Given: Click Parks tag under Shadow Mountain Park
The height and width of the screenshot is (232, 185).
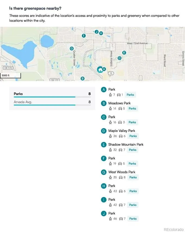Looking at the screenshot, I should click(133, 150).
